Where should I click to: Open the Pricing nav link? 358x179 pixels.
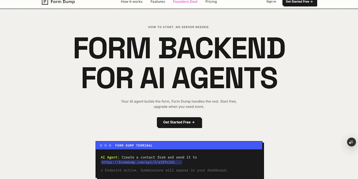[211, 2]
